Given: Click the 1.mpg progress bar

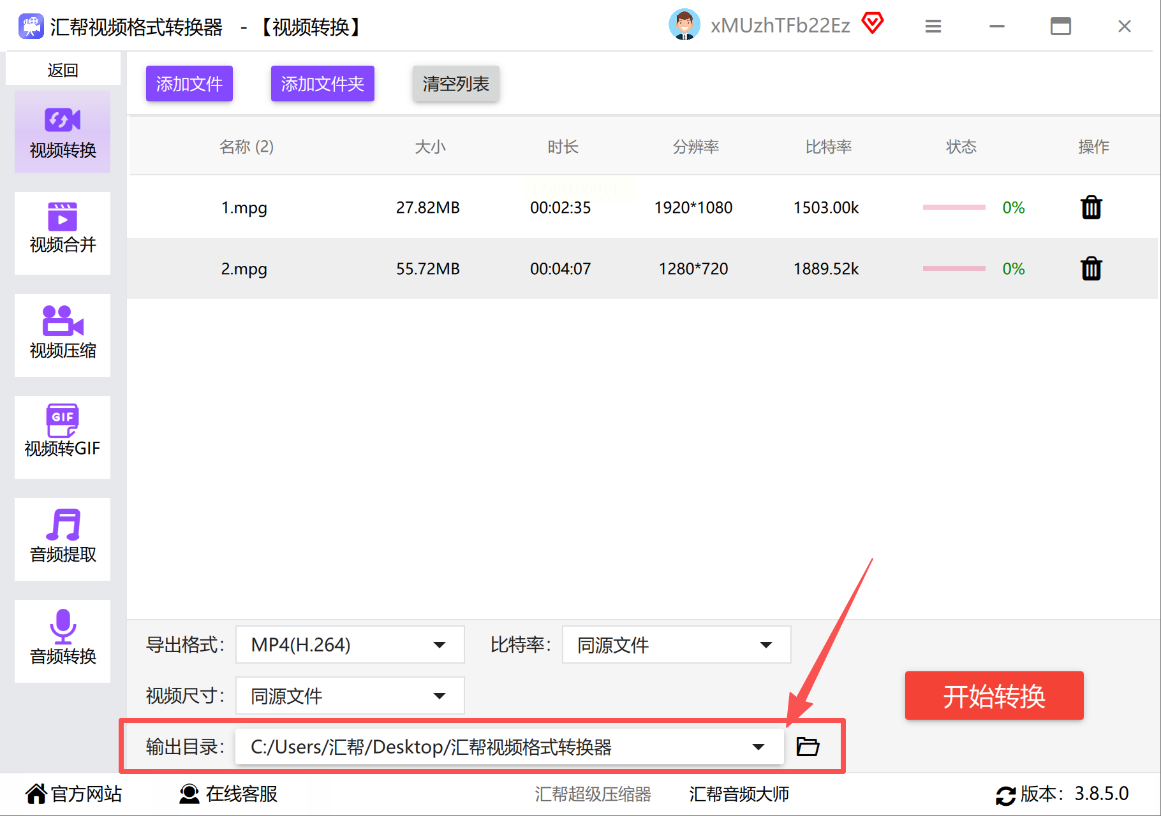Looking at the screenshot, I should (954, 207).
